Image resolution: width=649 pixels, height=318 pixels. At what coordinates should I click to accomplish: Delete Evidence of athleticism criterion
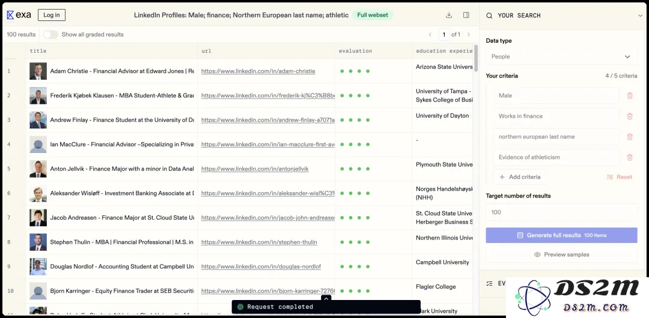[630, 157]
